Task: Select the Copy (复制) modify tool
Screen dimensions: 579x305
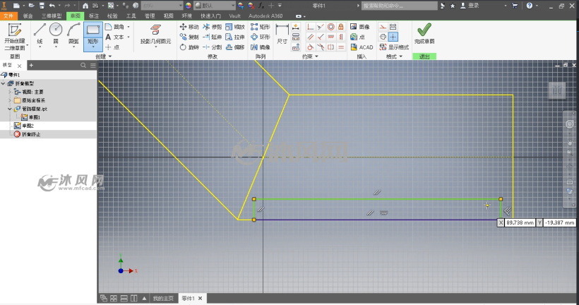Action: (189, 37)
